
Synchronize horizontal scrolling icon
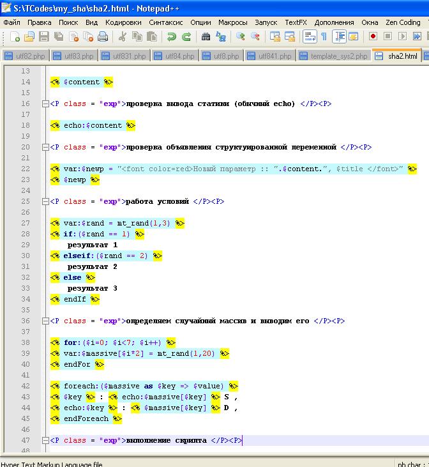pos(289,36)
